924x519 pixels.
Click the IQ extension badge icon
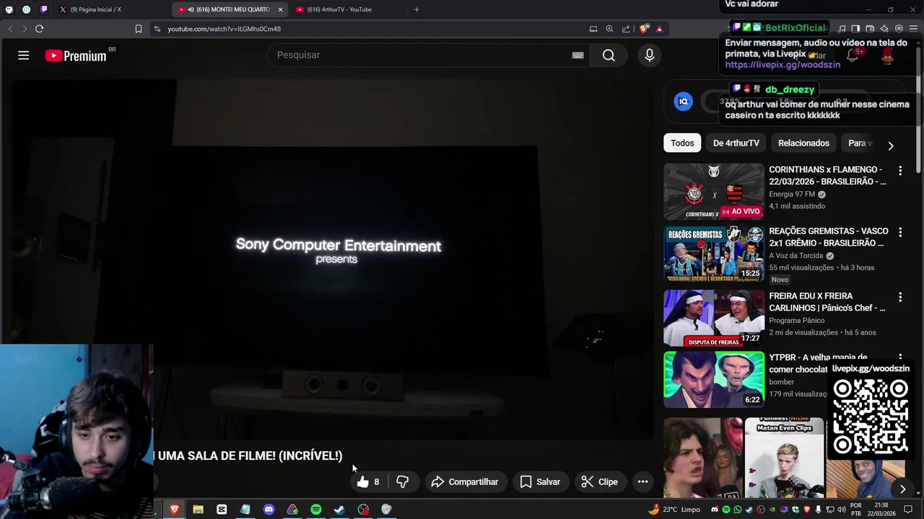click(x=683, y=102)
